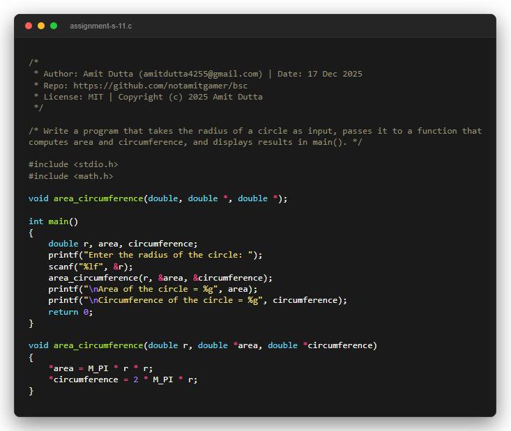Click the 'double r, area, circumference;' declaration
Viewport: 511px width, 431px height.
(x=123, y=244)
